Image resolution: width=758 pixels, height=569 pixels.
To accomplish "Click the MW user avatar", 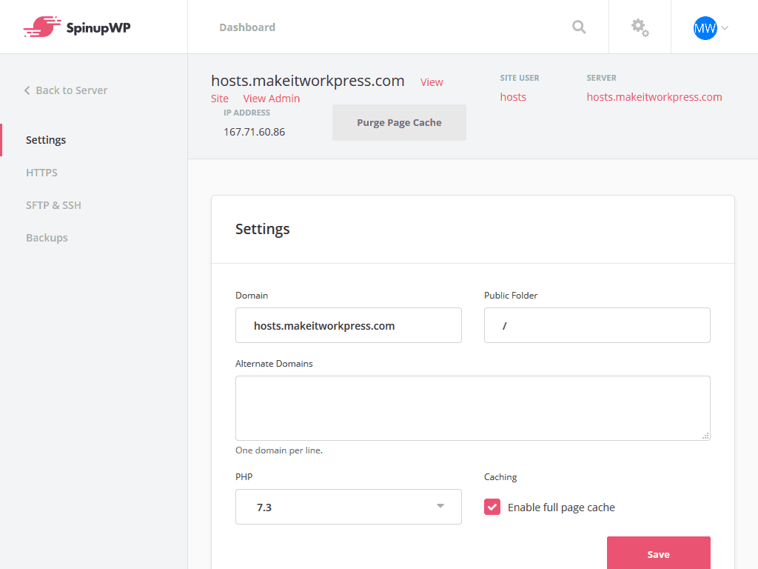I will tap(705, 28).
